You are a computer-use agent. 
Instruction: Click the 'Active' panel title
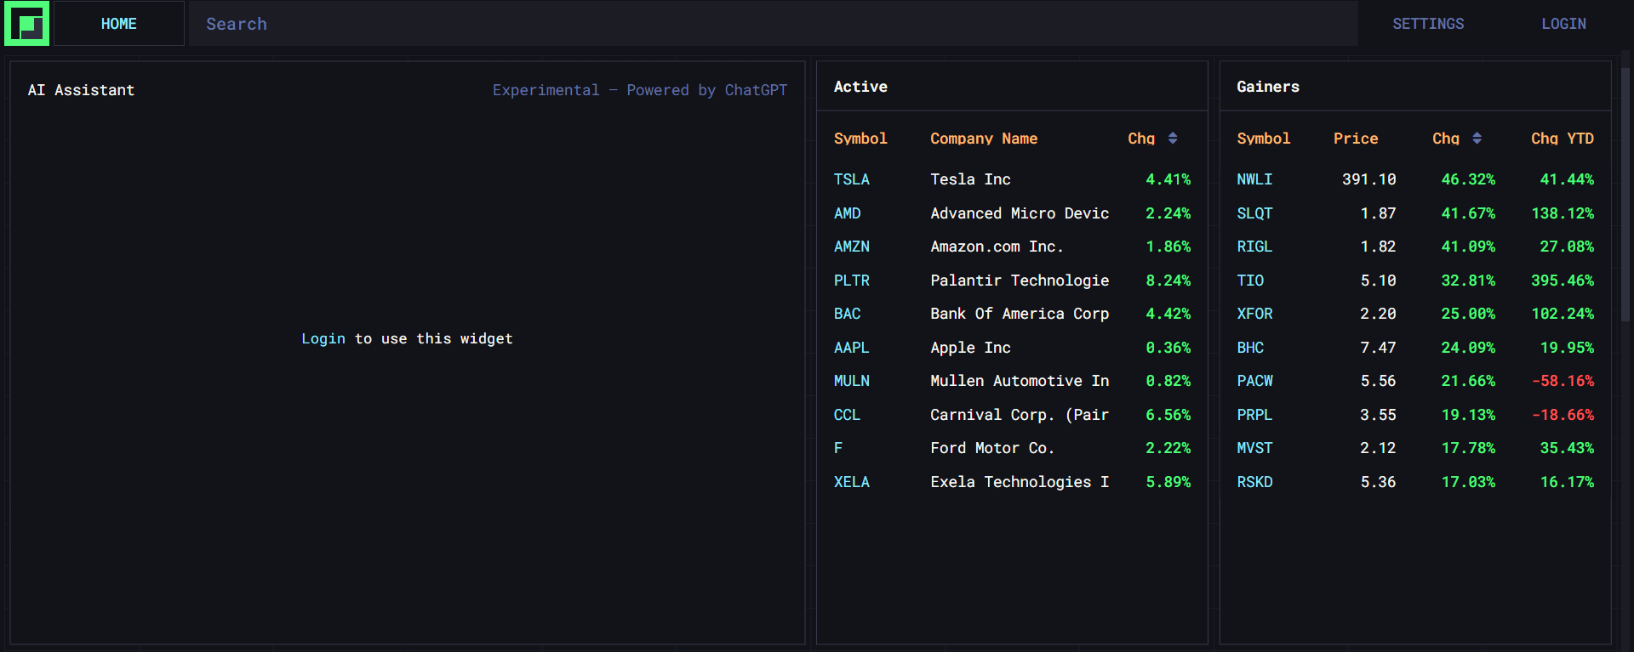tap(860, 87)
